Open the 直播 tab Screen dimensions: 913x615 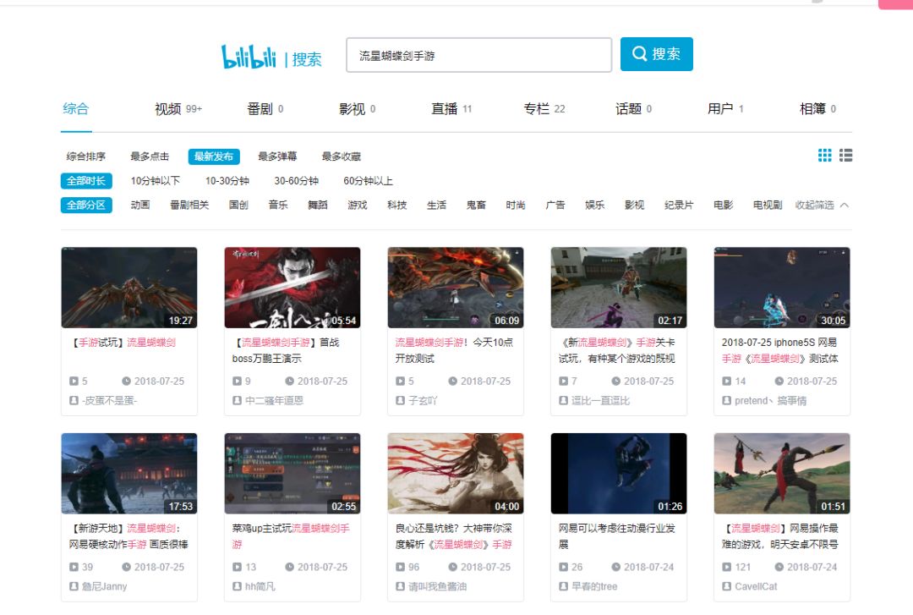point(451,109)
